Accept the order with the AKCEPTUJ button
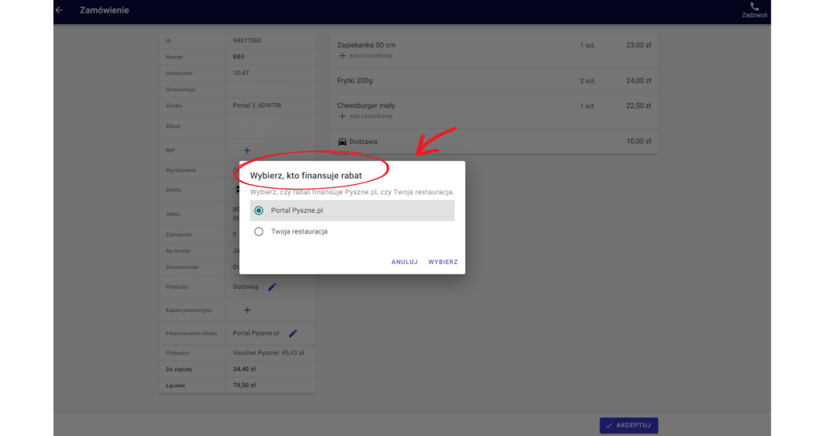 click(x=629, y=426)
